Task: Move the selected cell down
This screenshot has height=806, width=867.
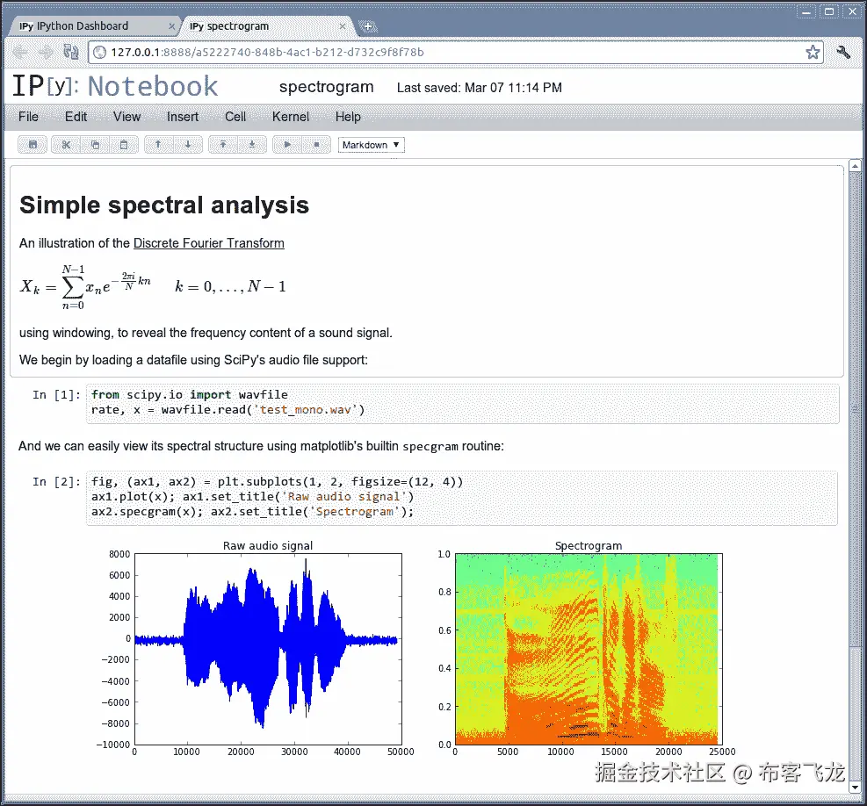Action: tap(187, 144)
